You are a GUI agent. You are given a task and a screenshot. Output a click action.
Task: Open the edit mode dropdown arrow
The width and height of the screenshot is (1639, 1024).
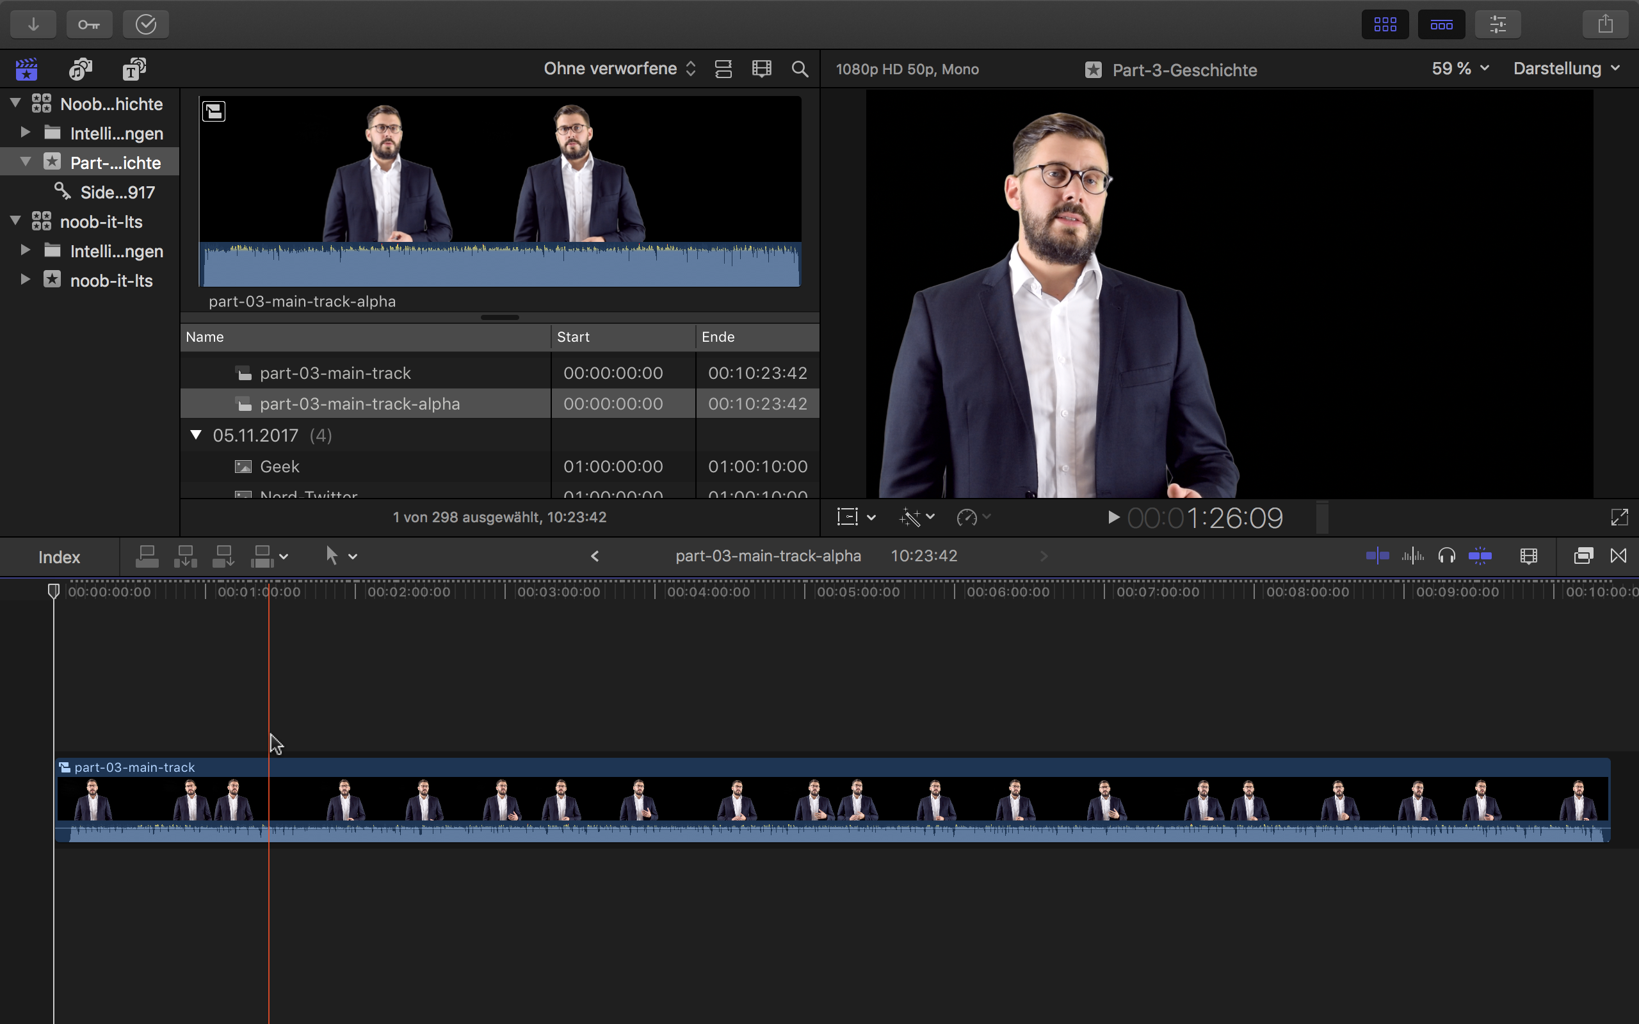click(x=284, y=557)
